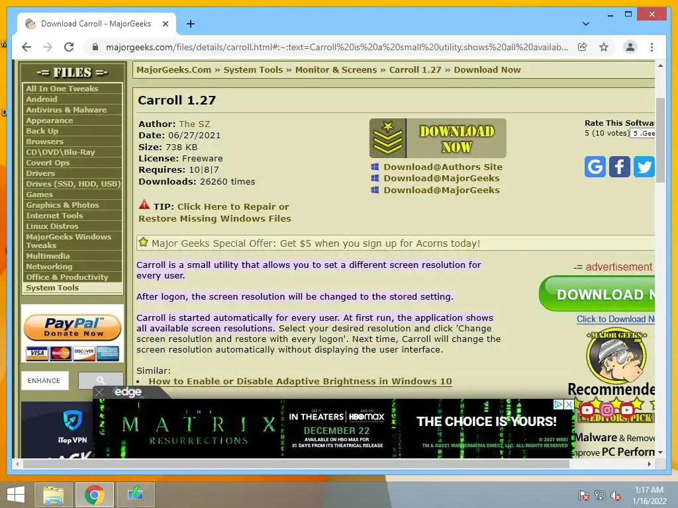Reload the current page
The height and width of the screenshot is (508, 678).
tap(69, 47)
